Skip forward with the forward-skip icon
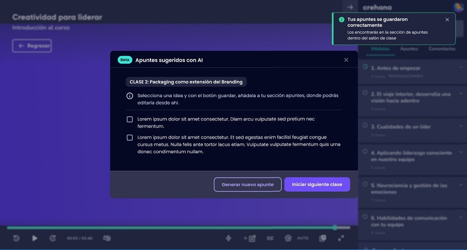This screenshot has height=250, width=467. point(53,238)
